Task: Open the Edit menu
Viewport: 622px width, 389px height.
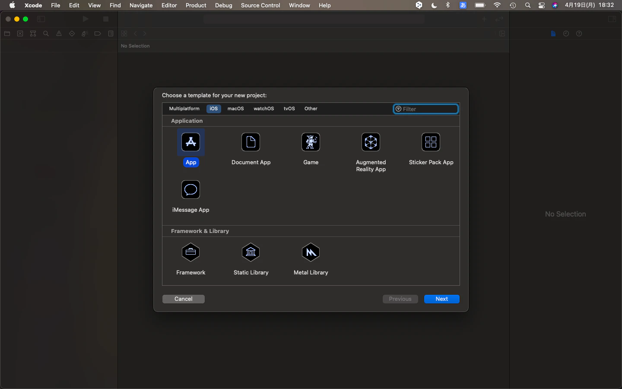Action: 74,5
